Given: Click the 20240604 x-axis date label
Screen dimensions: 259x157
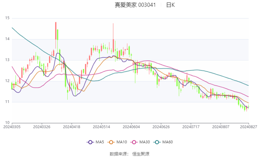Looking at the screenshot, I should point(131,127).
